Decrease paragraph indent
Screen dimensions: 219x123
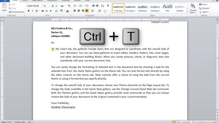pos(93,6)
